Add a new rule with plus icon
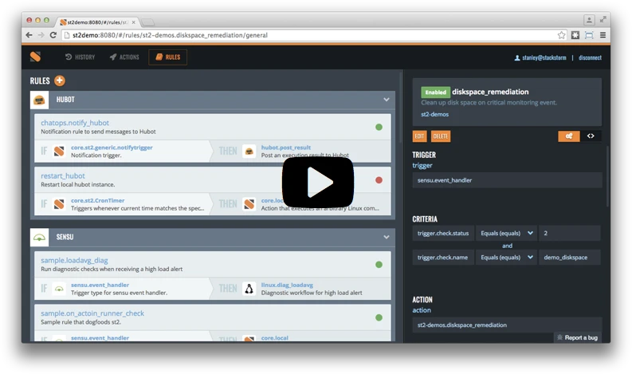 pos(60,81)
